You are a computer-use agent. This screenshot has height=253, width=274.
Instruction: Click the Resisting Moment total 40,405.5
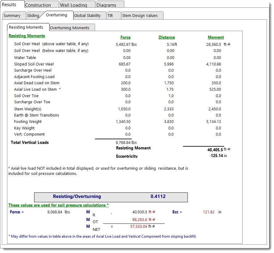[x=215, y=150]
